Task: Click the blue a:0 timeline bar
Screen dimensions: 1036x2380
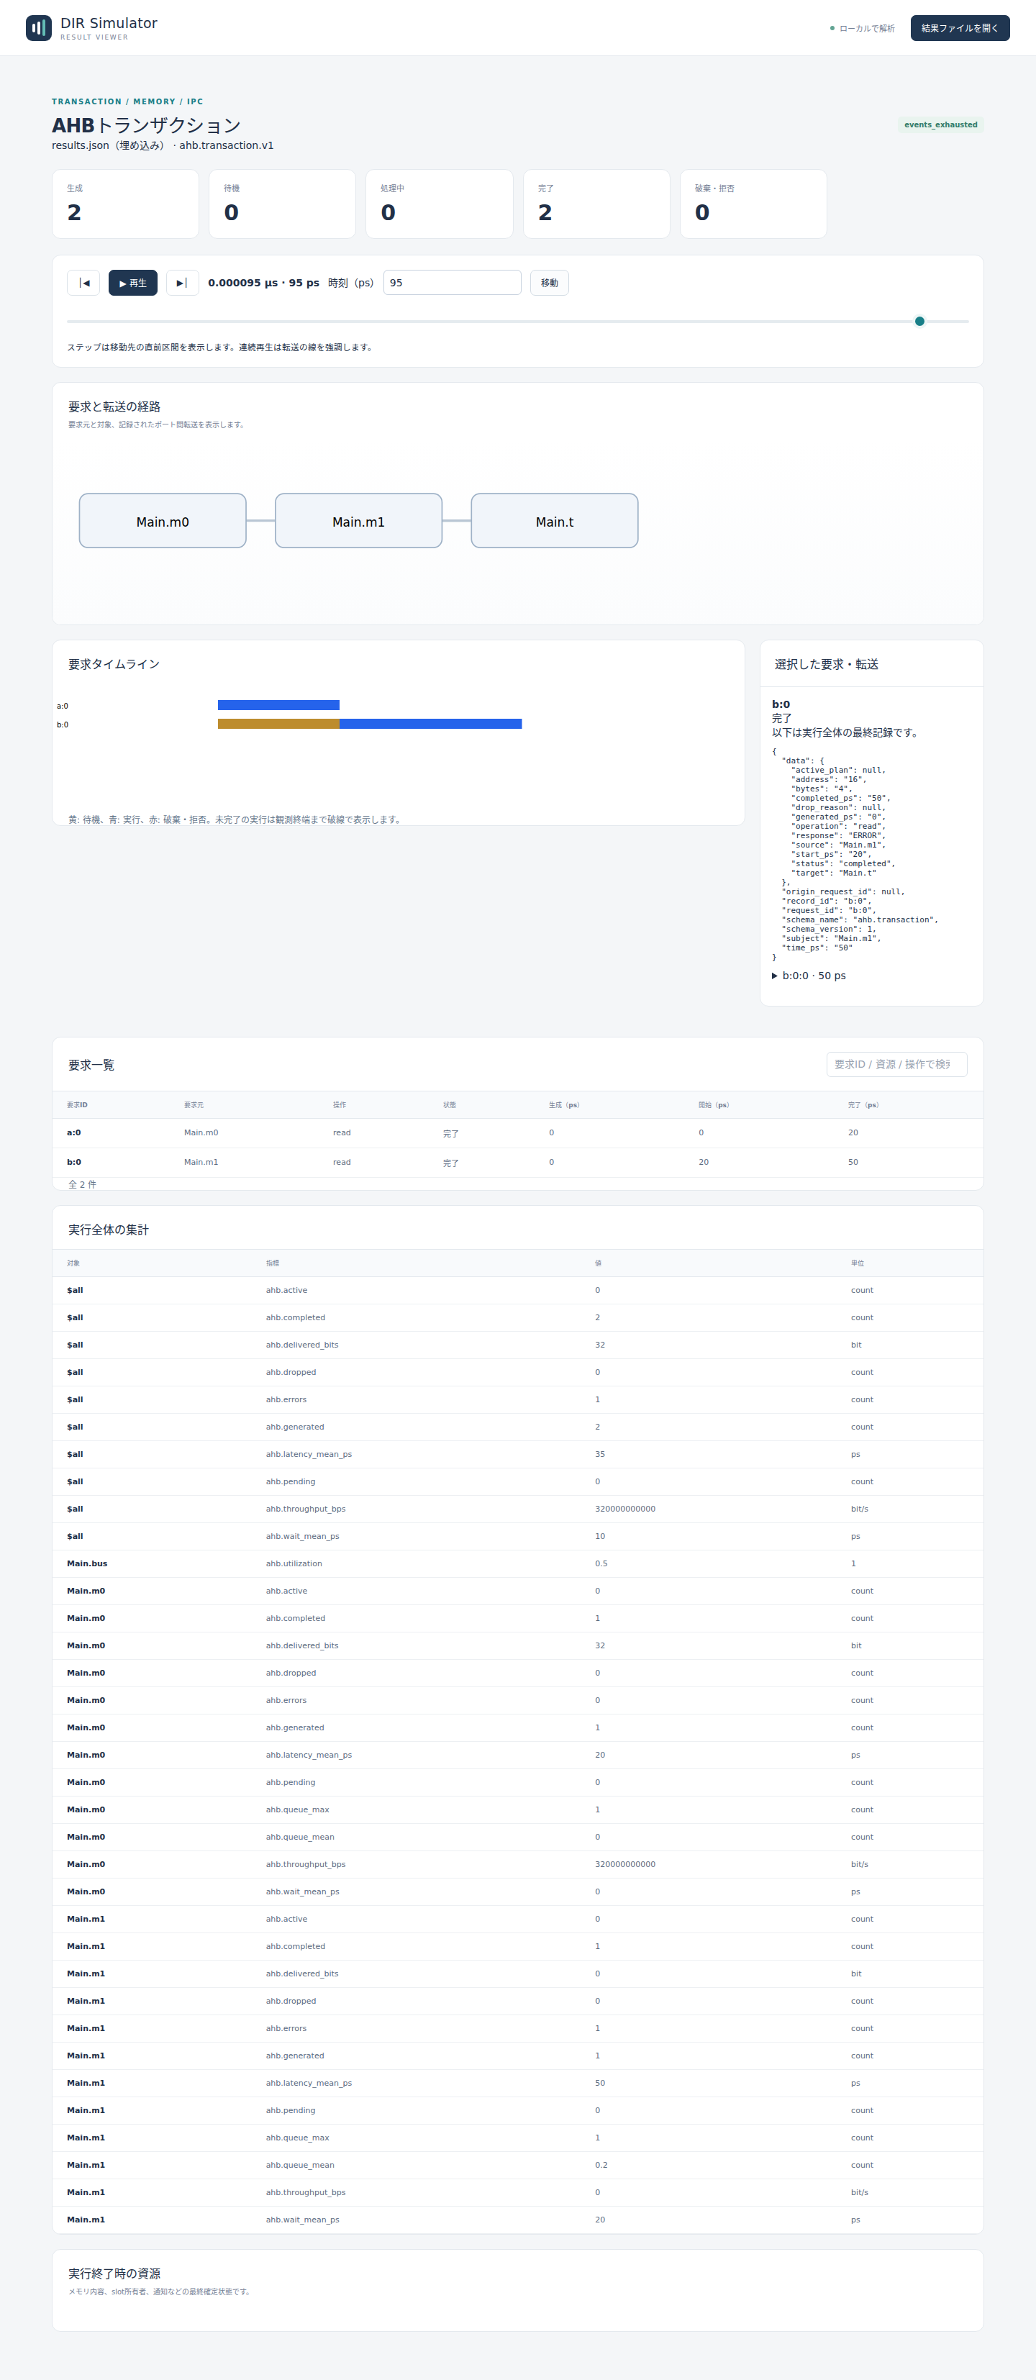Action: pos(278,705)
